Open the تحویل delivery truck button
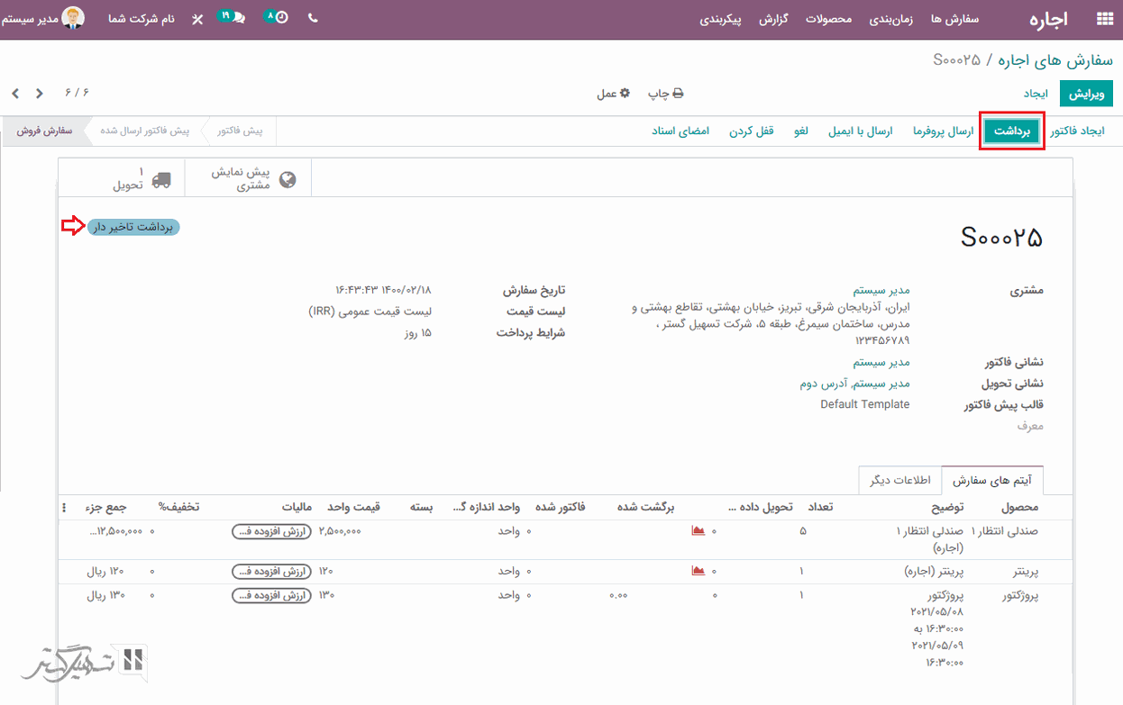The height and width of the screenshot is (705, 1123). (141, 178)
